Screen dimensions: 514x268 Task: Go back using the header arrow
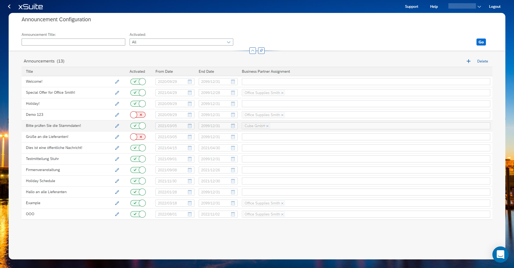coord(9,6)
